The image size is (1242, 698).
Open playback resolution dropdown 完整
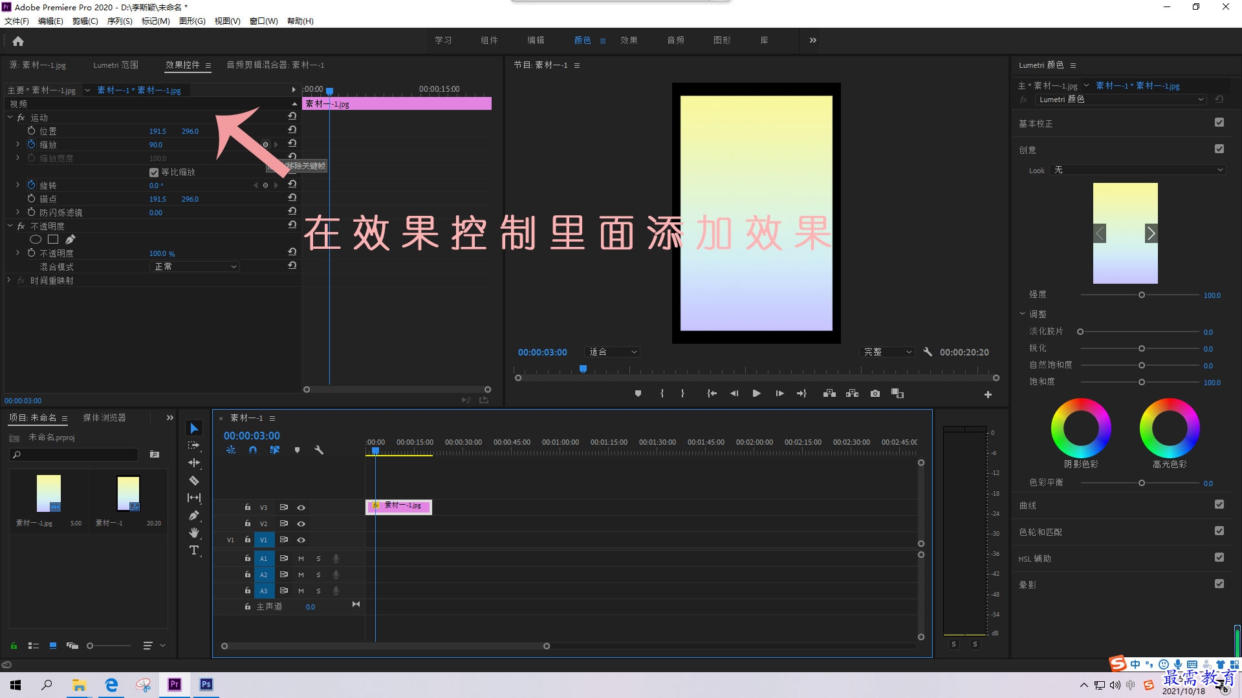coord(888,352)
